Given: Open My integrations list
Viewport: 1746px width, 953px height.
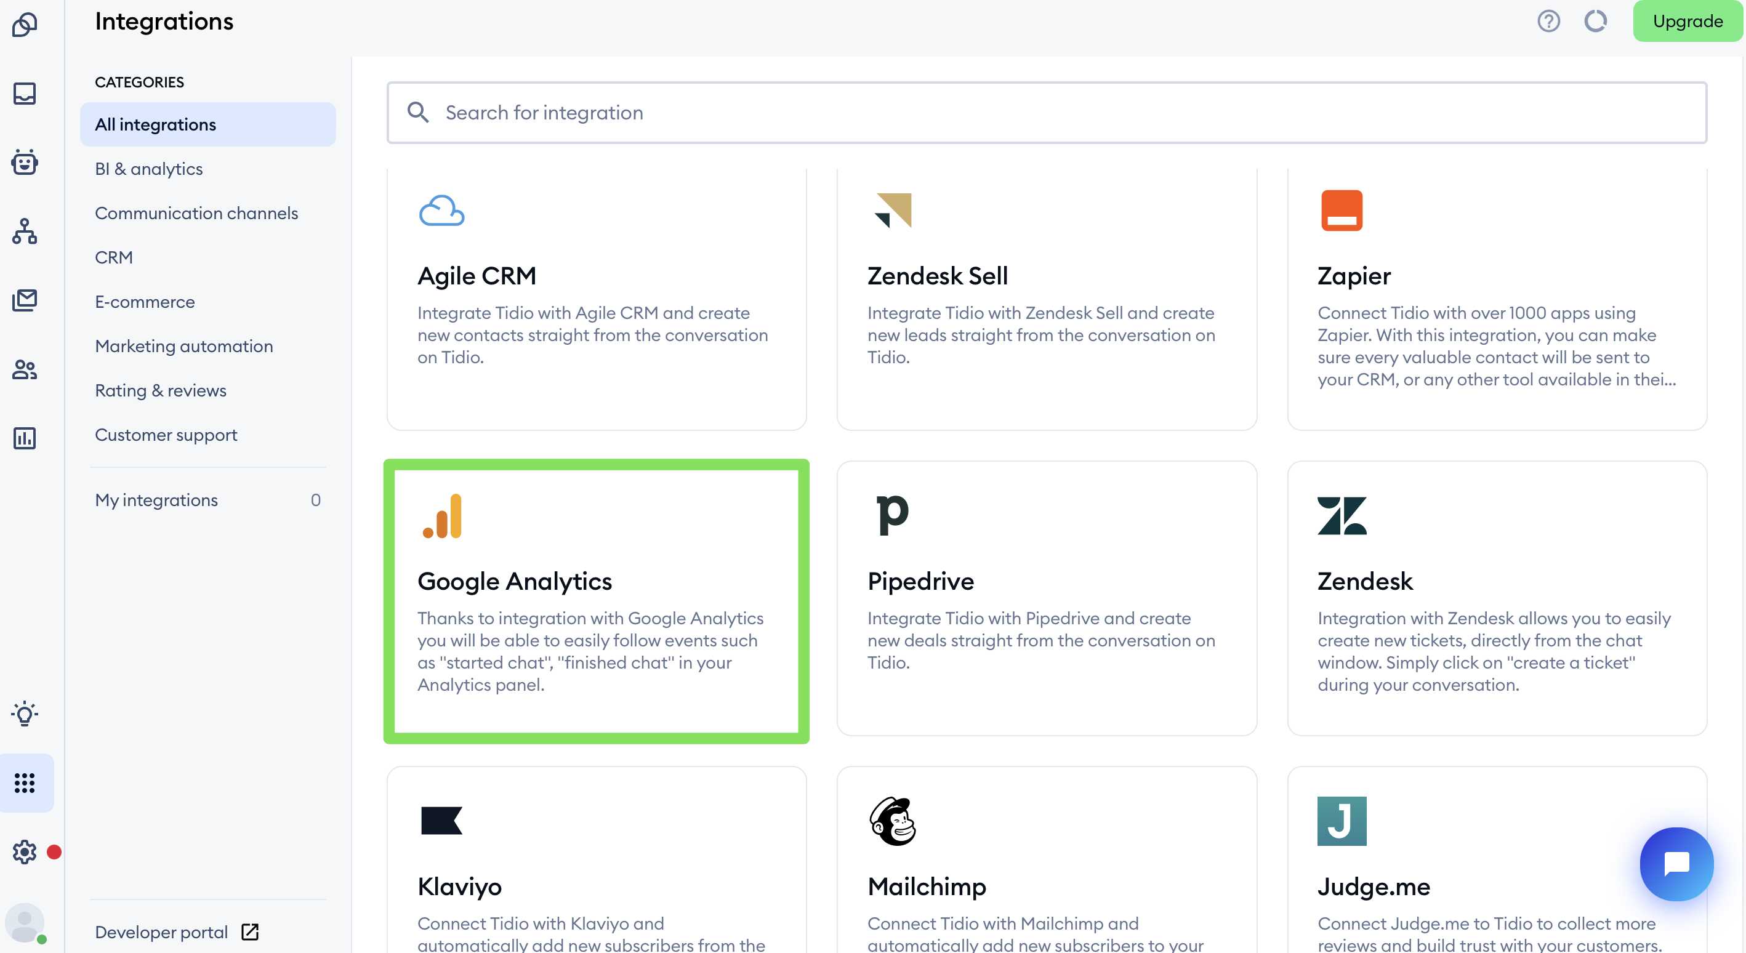Looking at the screenshot, I should click(x=207, y=501).
